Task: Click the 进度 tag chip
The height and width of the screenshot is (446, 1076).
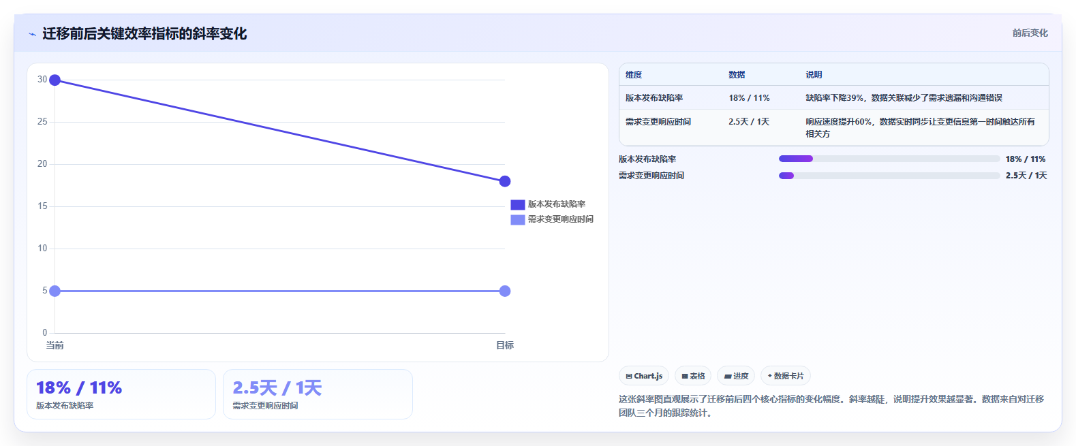Action: 736,376
